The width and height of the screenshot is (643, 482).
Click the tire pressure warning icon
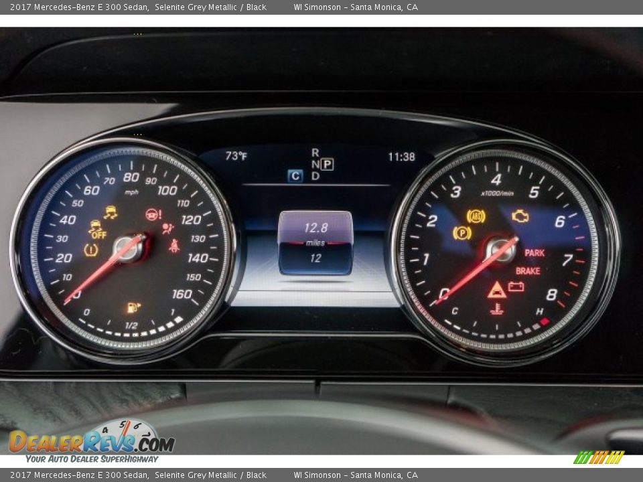pos(91,250)
